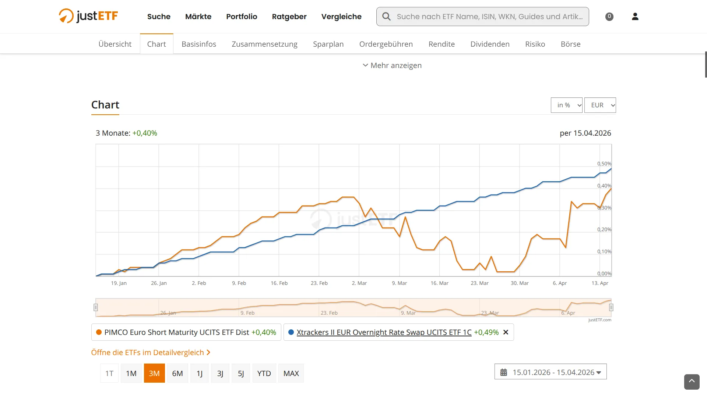Select the 6M time range

click(177, 373)
